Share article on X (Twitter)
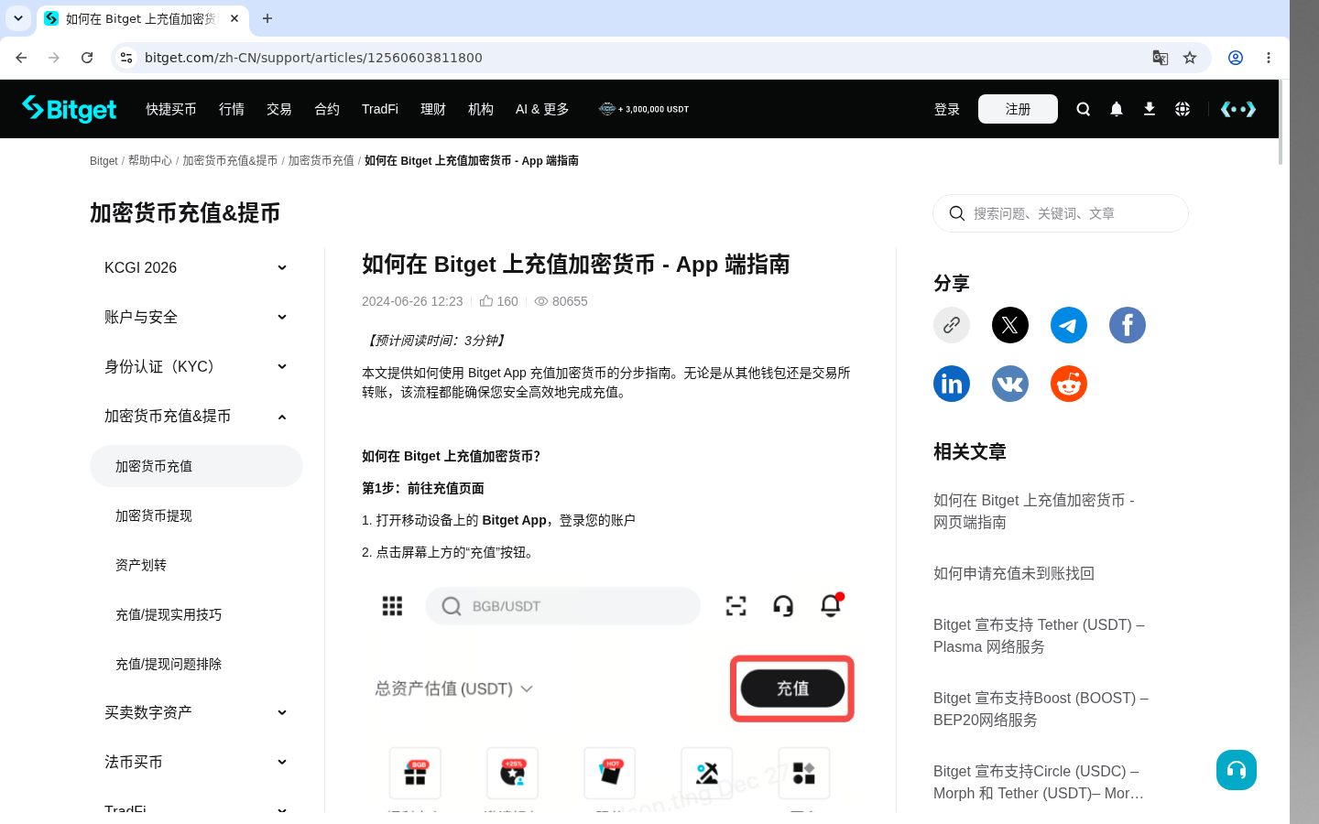This screenshot has height=824, width=1319. pyautogui.click(x=1010, y=325)
